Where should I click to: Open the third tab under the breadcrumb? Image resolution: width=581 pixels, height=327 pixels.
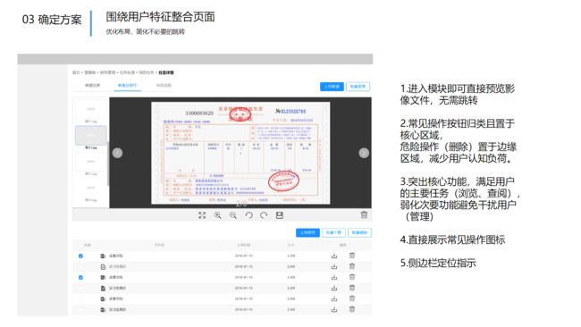pyautogui.click(x=164, y=86)
